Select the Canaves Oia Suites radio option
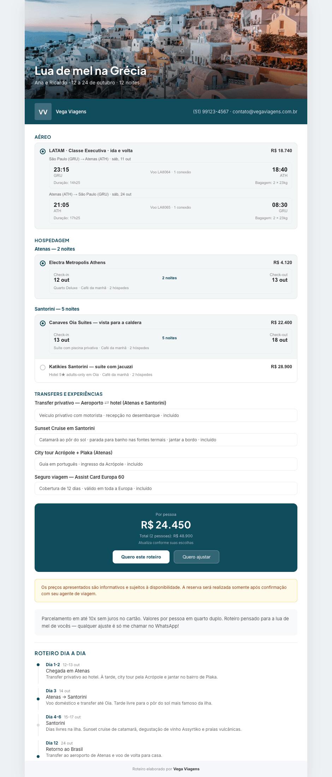 [x=43, y=323]
